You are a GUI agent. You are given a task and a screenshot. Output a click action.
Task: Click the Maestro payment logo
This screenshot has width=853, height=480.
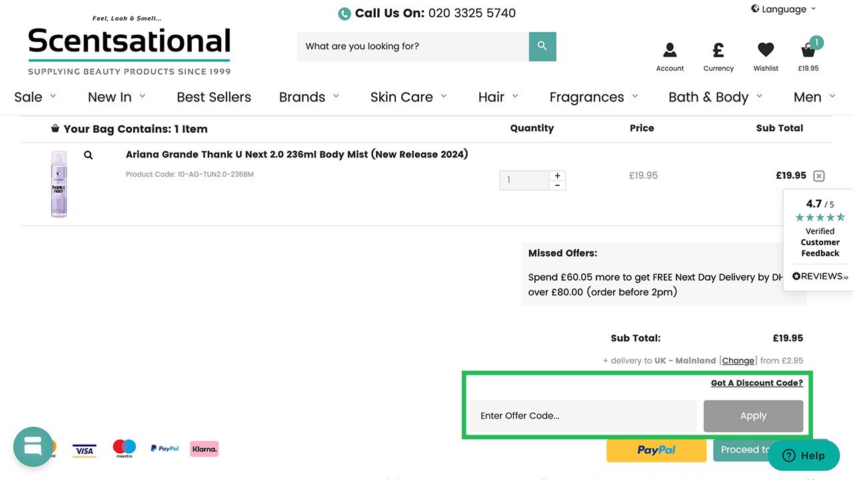[x=124, y=449]
